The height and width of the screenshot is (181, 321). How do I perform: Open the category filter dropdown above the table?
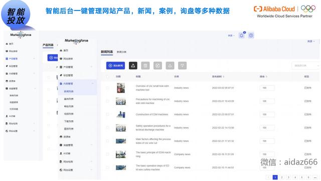(305, 65)
